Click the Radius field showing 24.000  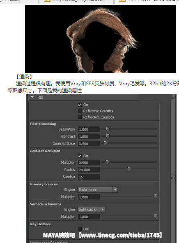89,170
